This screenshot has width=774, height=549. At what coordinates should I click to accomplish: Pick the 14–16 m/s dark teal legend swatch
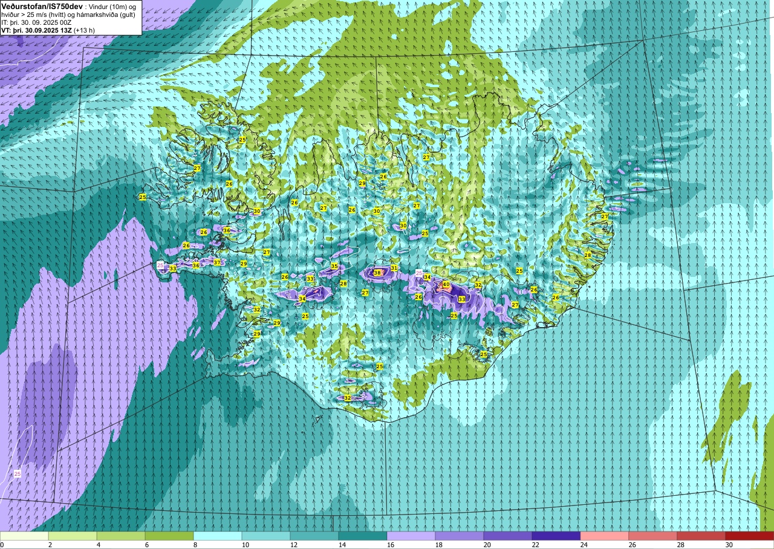click(363, 536)
